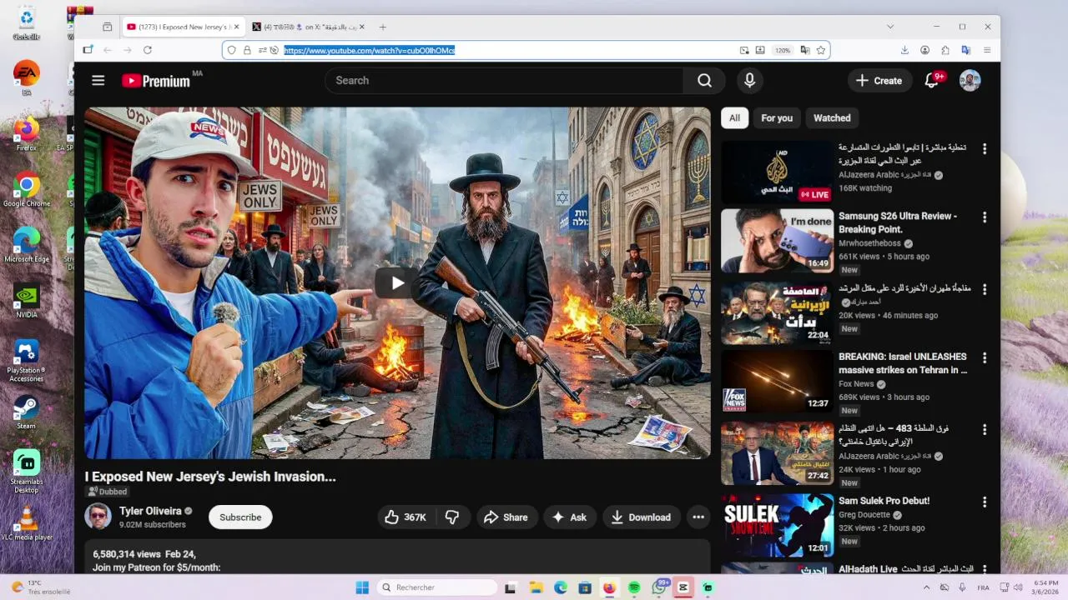1068x600 pixels.
Task: Start voice search with microphone icon
Action: [x=749, y=81]
